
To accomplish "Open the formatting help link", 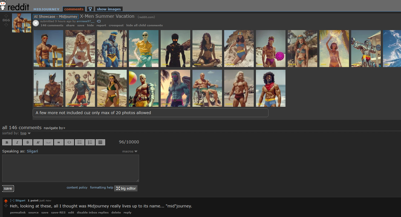I will tap(102, 187).
